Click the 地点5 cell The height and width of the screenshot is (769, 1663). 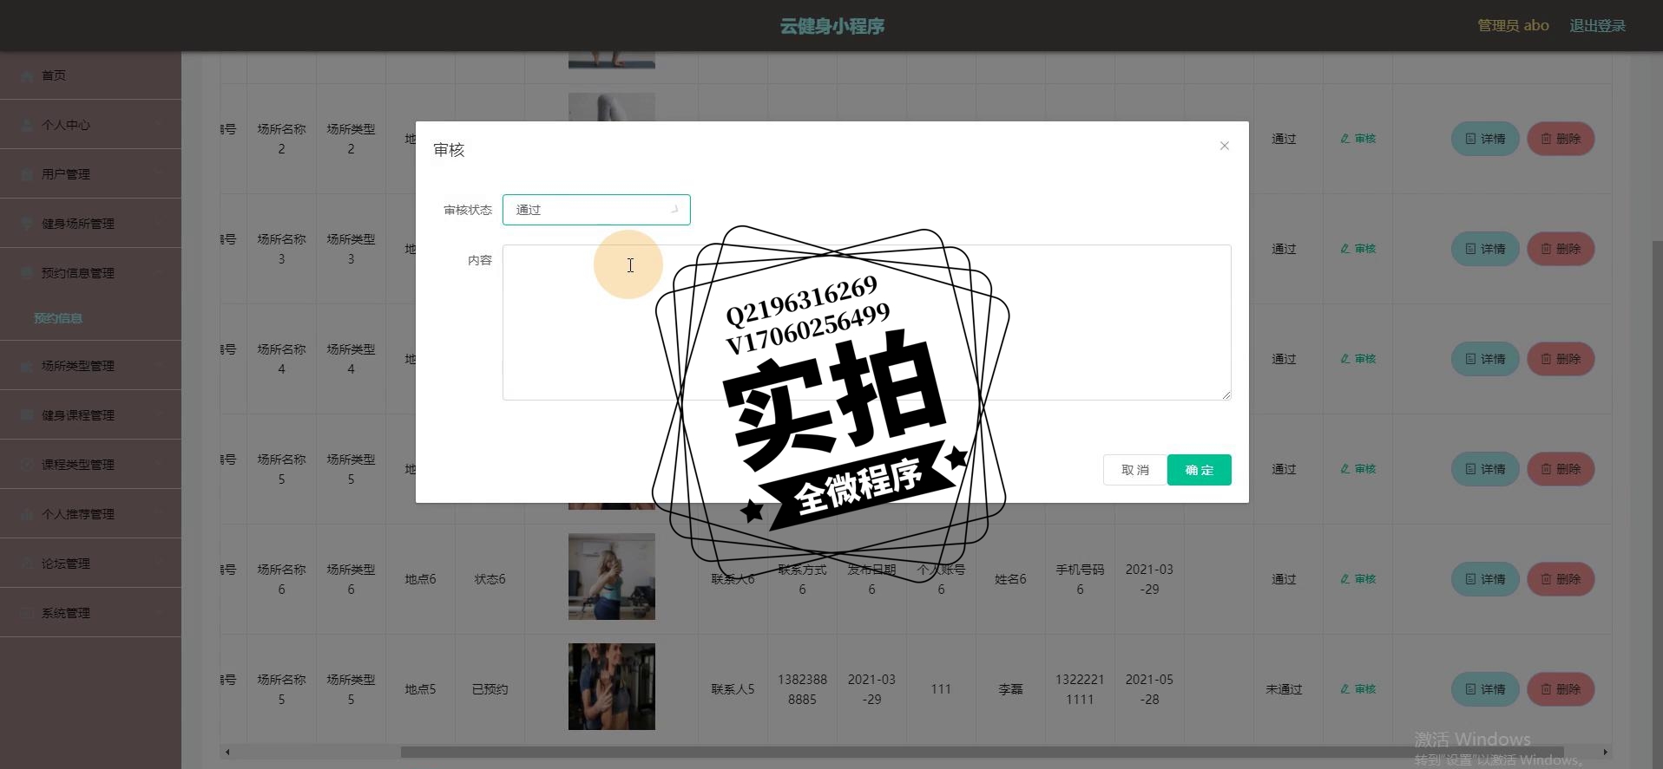coord(420,689)
